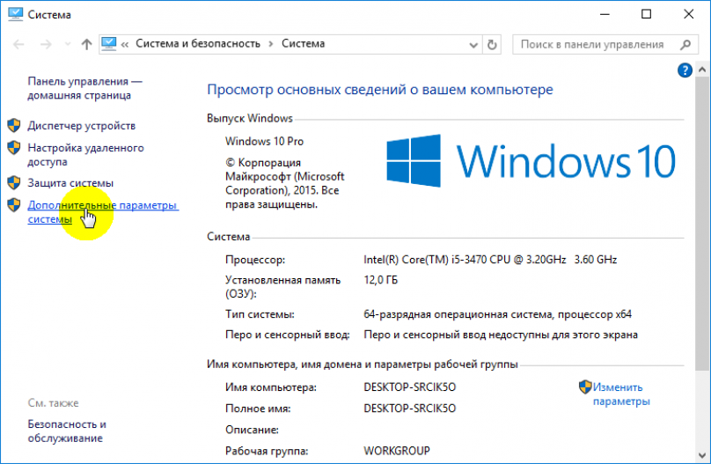711x464 pixels.
Task: Click shield icon next to Изменить параметры
Action: (x=585, y=387)
